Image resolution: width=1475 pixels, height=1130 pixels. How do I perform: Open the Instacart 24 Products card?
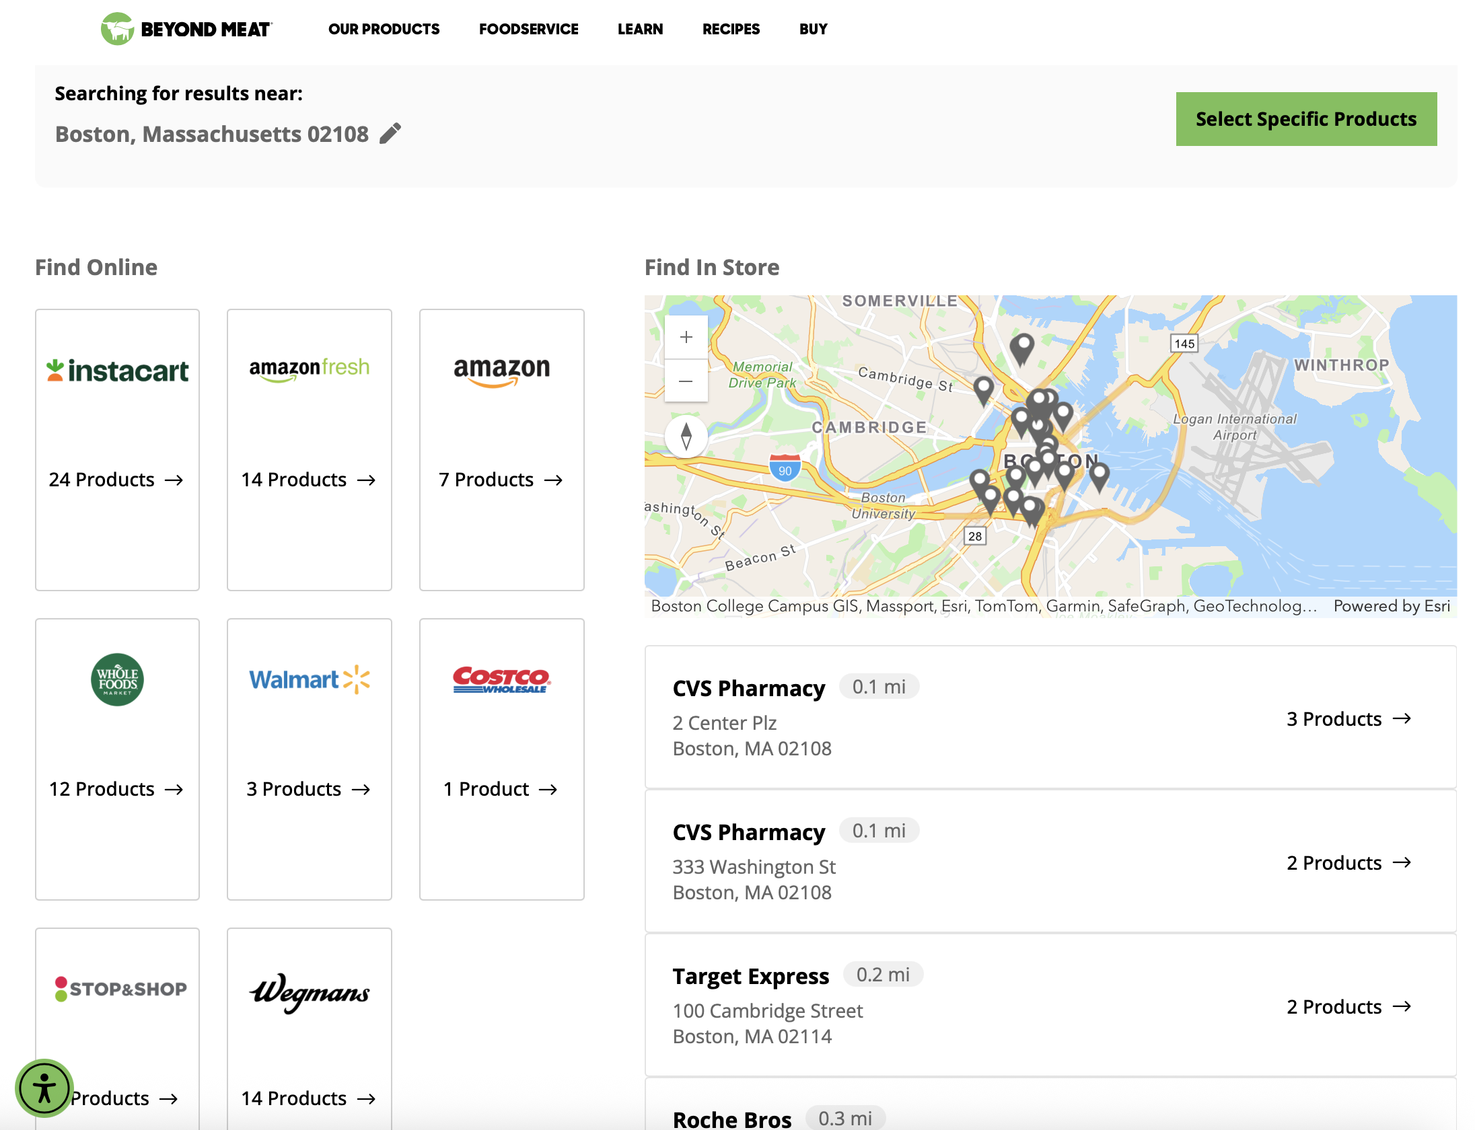coord(117,449)
